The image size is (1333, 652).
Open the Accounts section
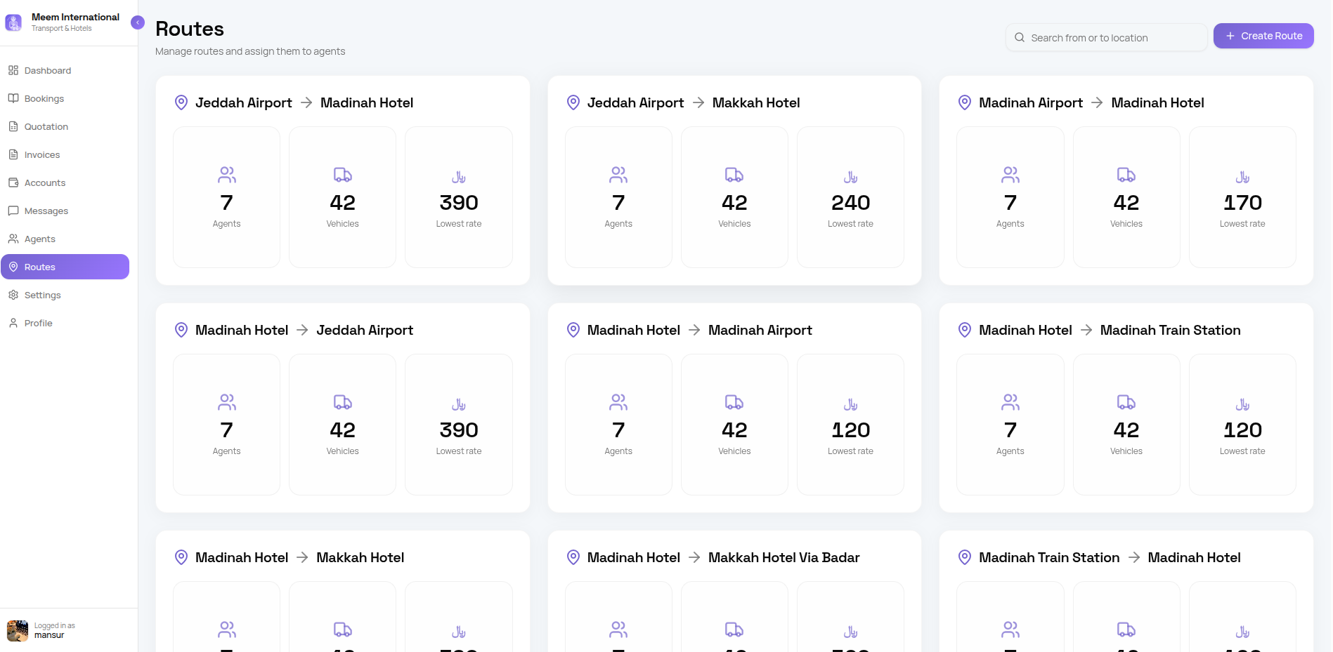pyautogui.click(x=65, y=182)
